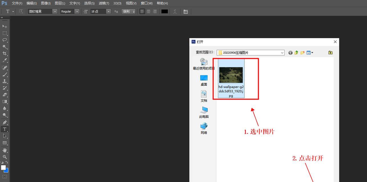Select the Pen tool
Image resolution: width=367 pixels, height=182 pixels.
pyautogui.click(x=5, y=123)
